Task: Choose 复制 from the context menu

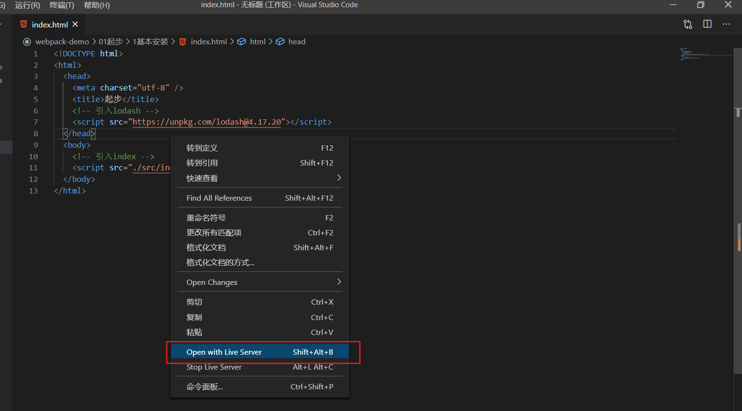Action: click(260, 317)
